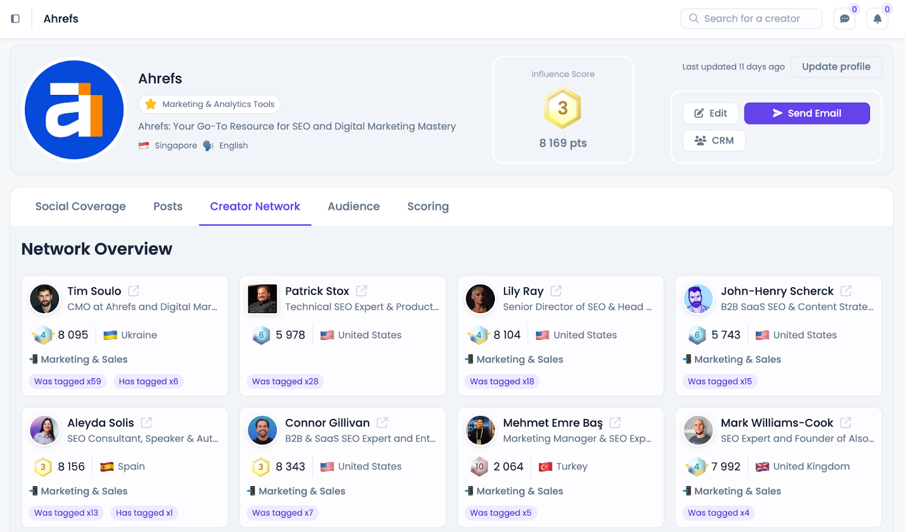Open Lily Ray external link icon
The width and height of the screenshot is (905, 532).
[556, 291]
